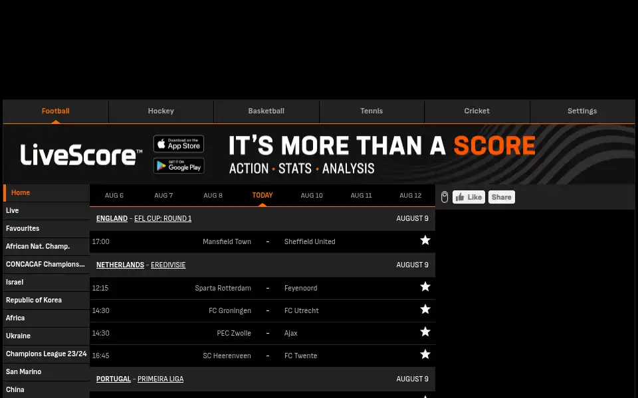Click Ajax team name

point(291,333)
